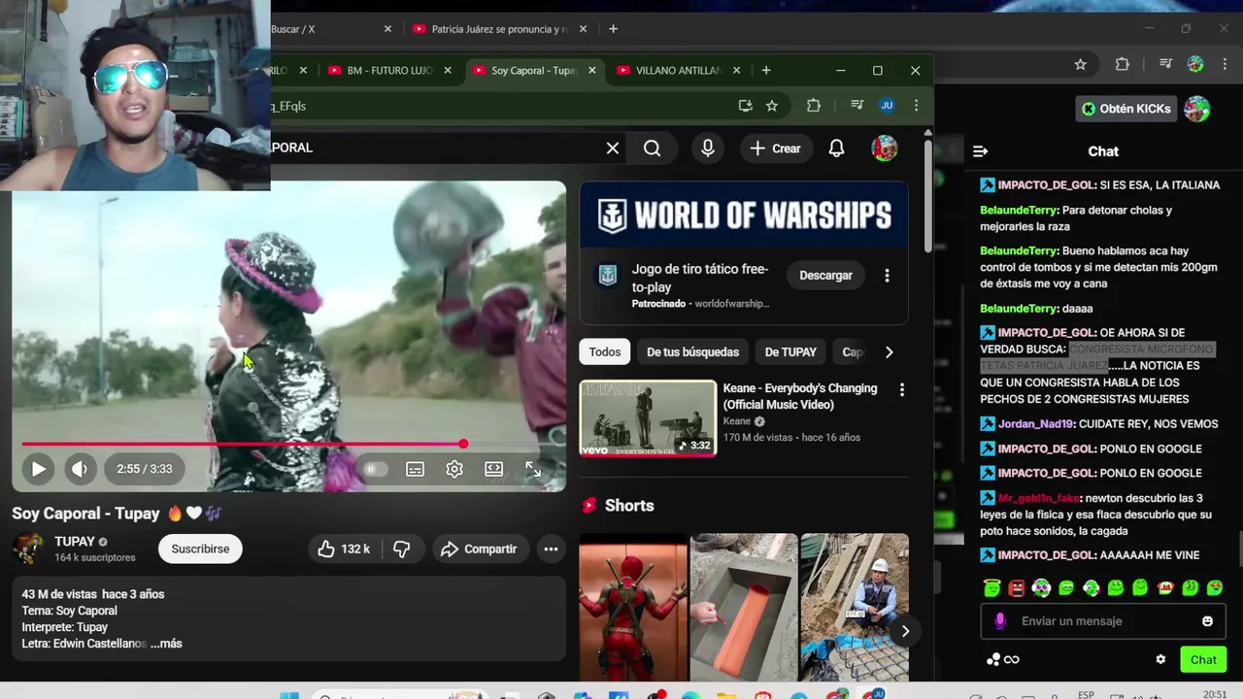This screenshot has width=1243, height=699.
Task: Open World of Warships ad options
Action: coord(887,276)
